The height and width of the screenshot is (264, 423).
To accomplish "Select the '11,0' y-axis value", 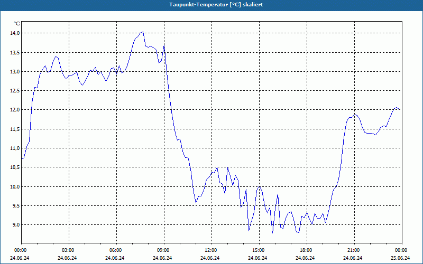I will [x=15, y=148].
